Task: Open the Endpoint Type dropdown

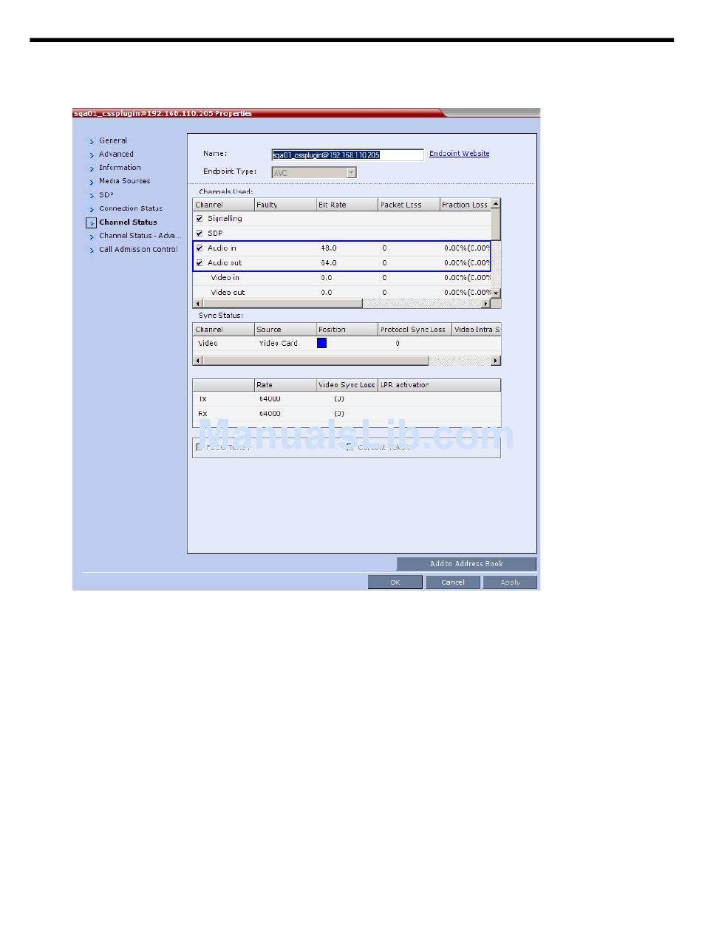Action: pyautogui.click(x=351, y=172)
